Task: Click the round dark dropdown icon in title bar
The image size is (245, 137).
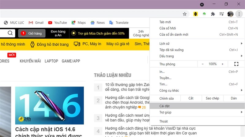Action: 202,5
